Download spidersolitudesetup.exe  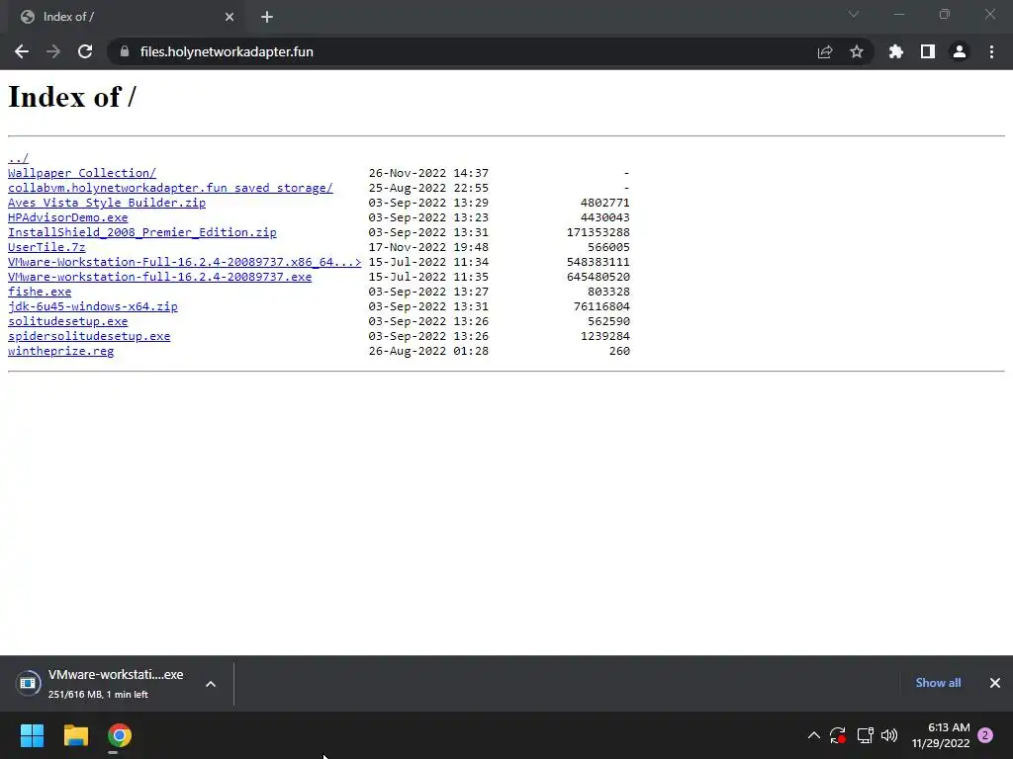click(x=89, y=336)
